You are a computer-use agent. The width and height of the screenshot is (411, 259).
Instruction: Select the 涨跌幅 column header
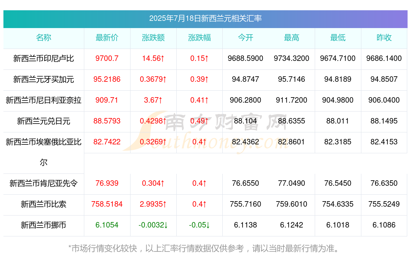(x=199, y=38)
